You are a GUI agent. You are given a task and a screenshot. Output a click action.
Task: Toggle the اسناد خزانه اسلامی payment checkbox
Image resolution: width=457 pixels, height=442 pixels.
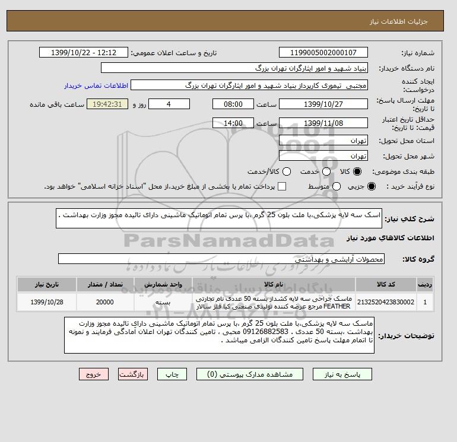tap(282, 186)
